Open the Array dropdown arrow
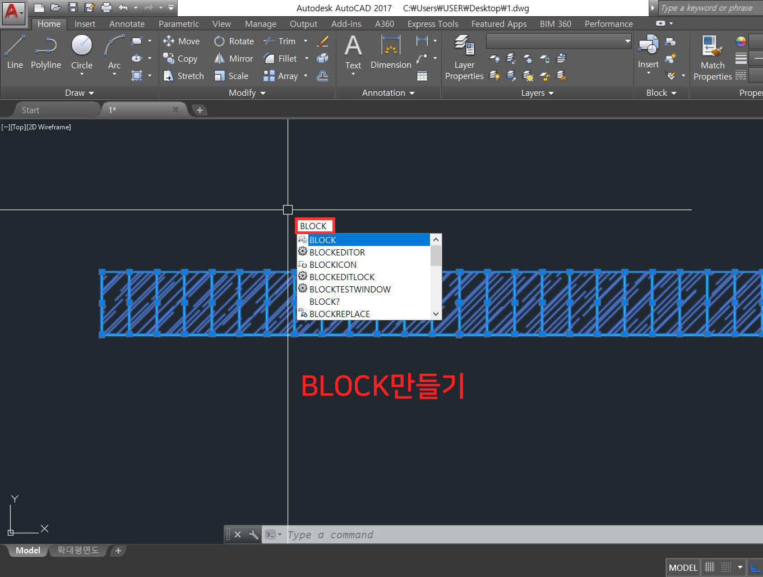The height and width of the screenshot is (577, 763). (x=306, y=76)
